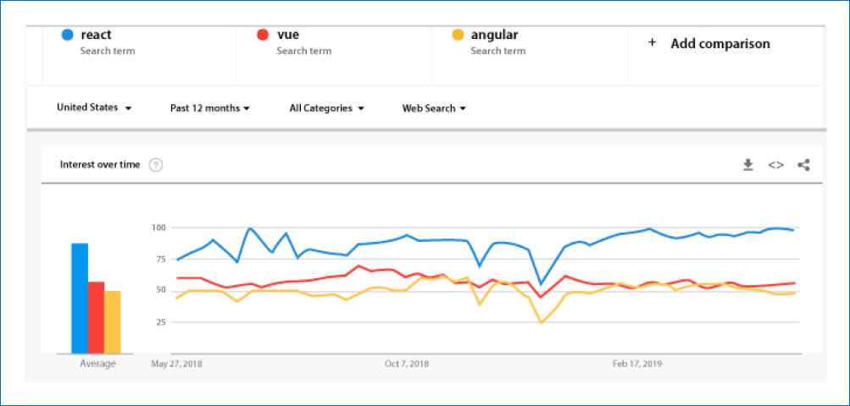Click the blue react average bar
Image resolution: width=850 pixels, height=406 pixels.
pos(80,298)
